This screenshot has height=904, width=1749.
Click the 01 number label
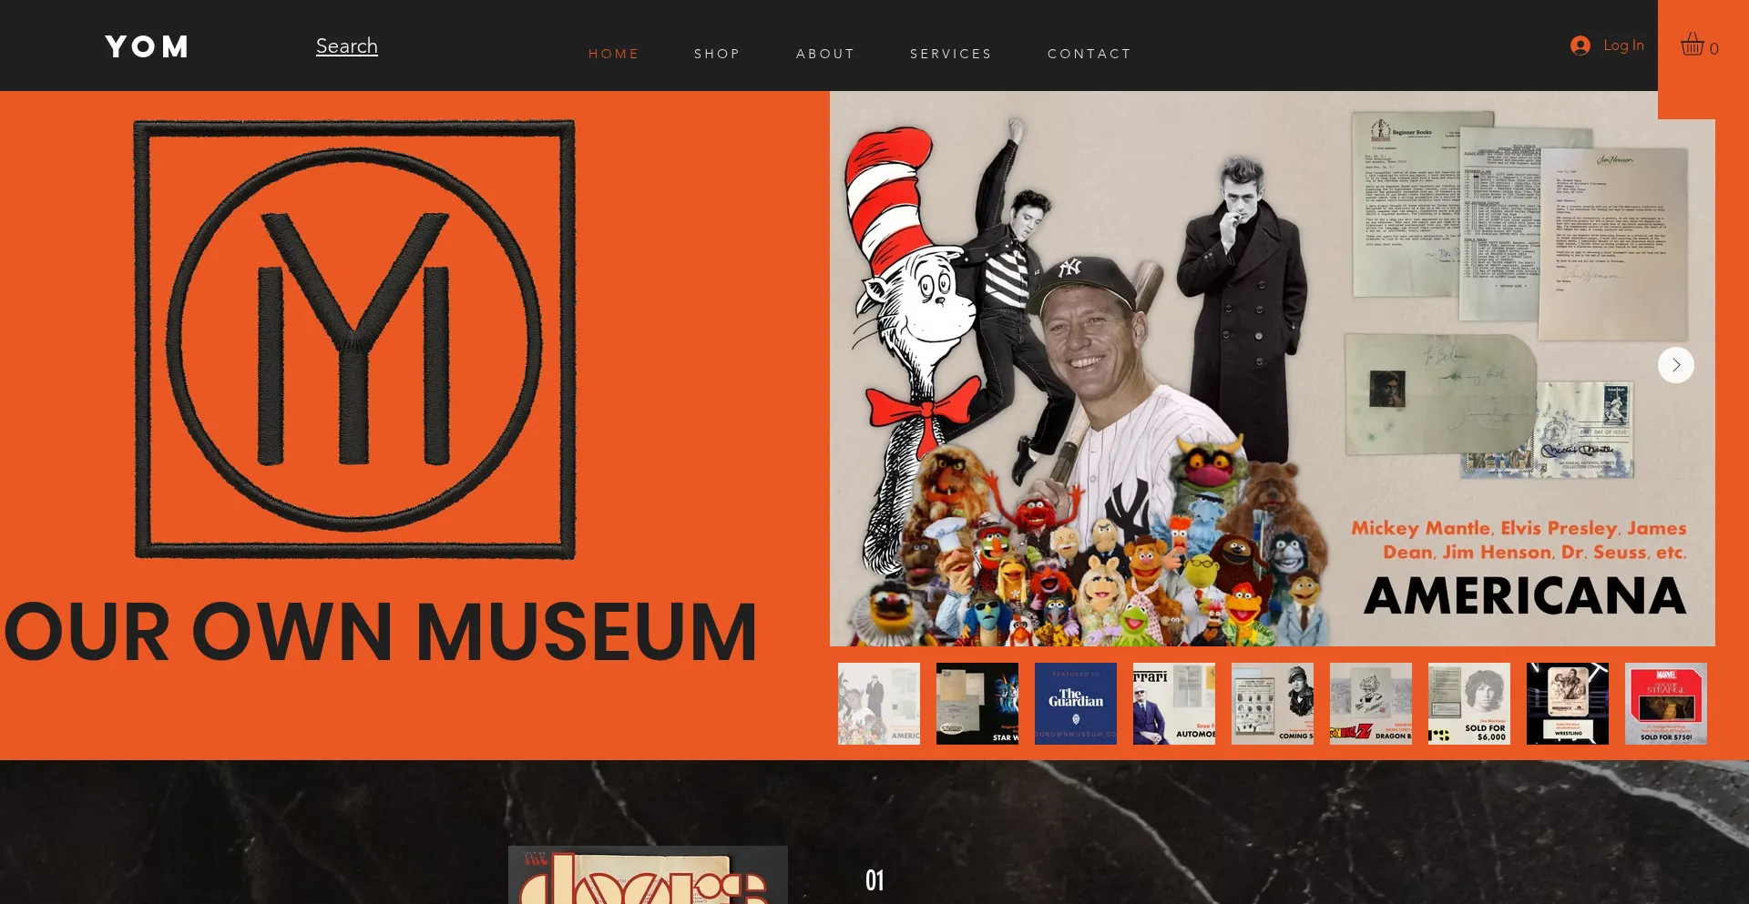click(874, 880)
